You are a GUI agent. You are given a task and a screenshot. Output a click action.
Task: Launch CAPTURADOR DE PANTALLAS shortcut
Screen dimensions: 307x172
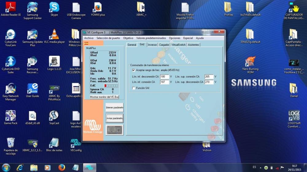[294, 11]
